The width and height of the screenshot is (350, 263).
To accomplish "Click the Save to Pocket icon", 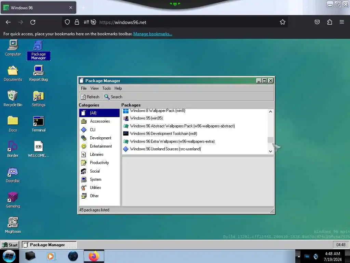I will [317, 22].
